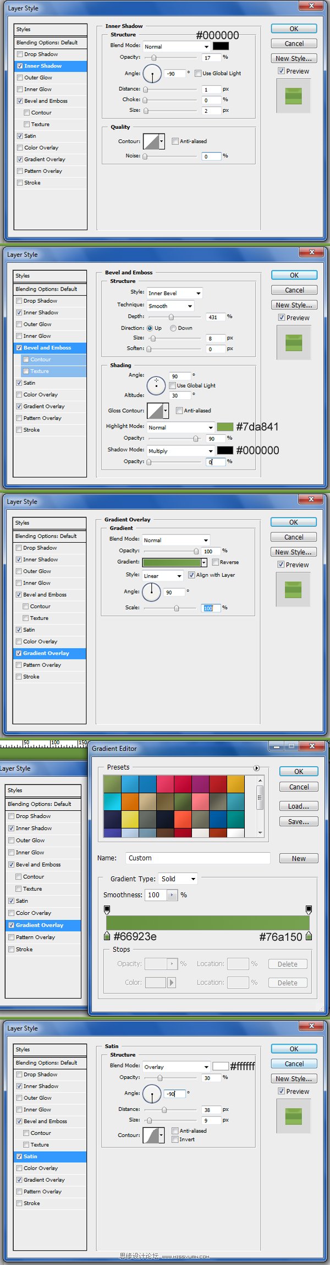Open the Contour thumbnail in Inner Shadow Quality
Screen dimensions: 330x1265
tap(151, 141)
